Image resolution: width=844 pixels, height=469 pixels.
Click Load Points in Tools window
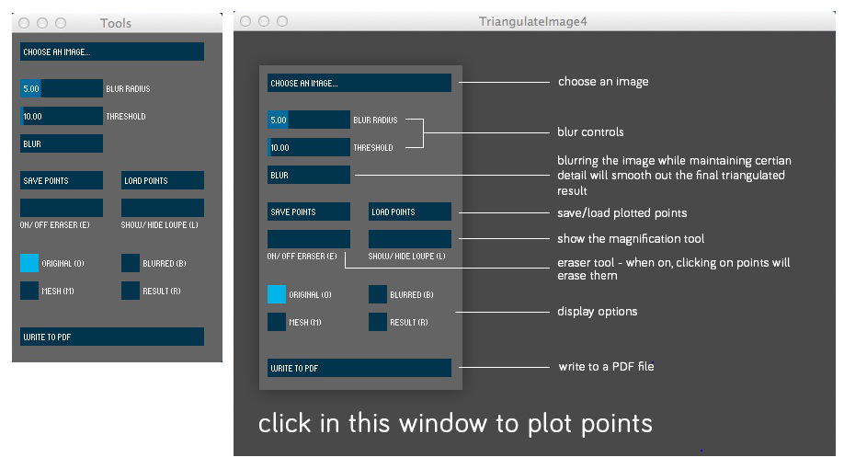point(163,180)
